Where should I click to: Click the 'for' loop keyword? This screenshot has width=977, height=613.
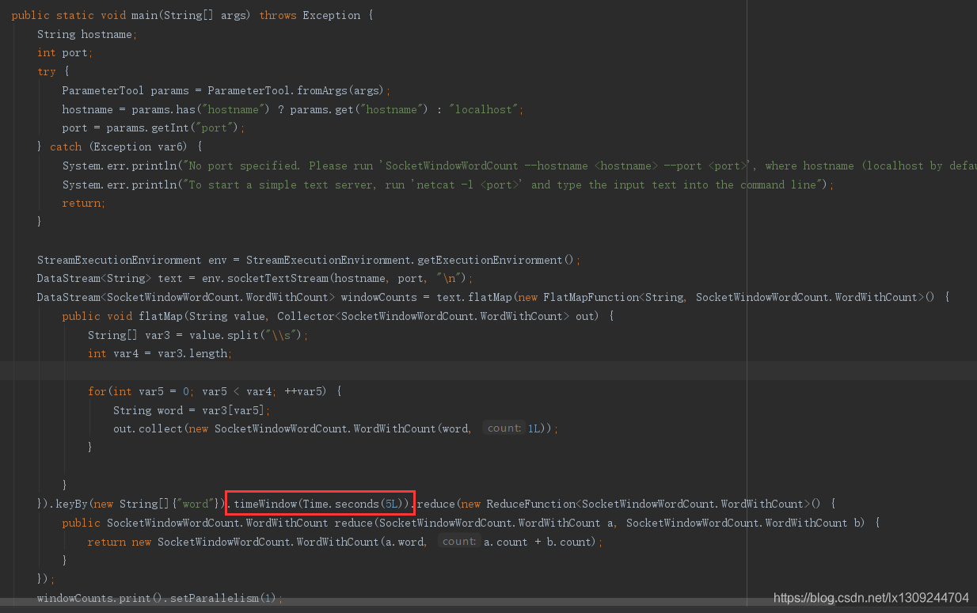point(97,392)
